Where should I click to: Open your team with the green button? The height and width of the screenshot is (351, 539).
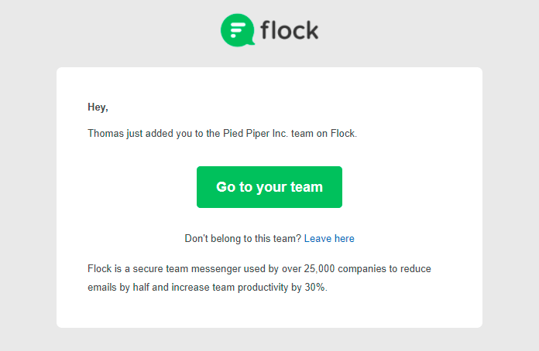[x=269, y=187]
